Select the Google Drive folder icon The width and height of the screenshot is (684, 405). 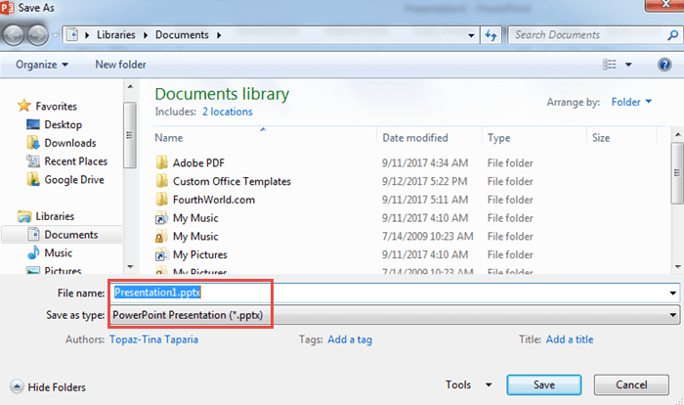[33, 180]
